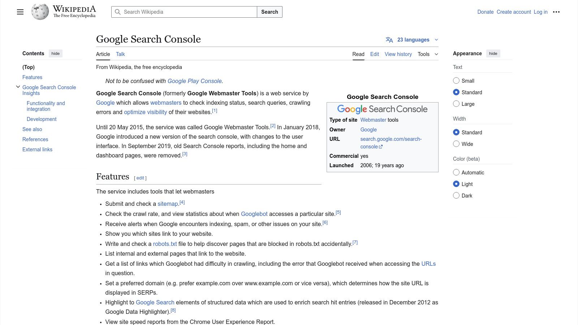Select Standard text size
This screenshot has width=578, height=325.
click(x=456, y=92)
